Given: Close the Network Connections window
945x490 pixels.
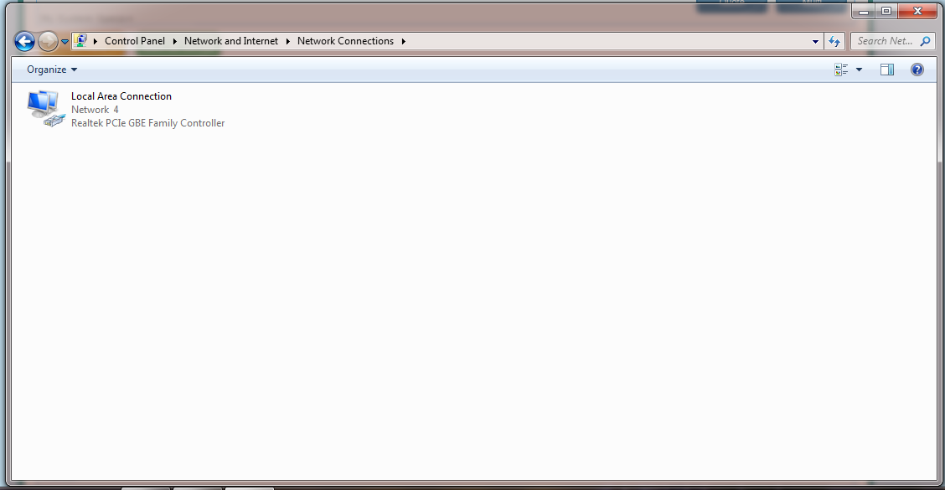Looking at the screenshot, I should click(917, 11).
